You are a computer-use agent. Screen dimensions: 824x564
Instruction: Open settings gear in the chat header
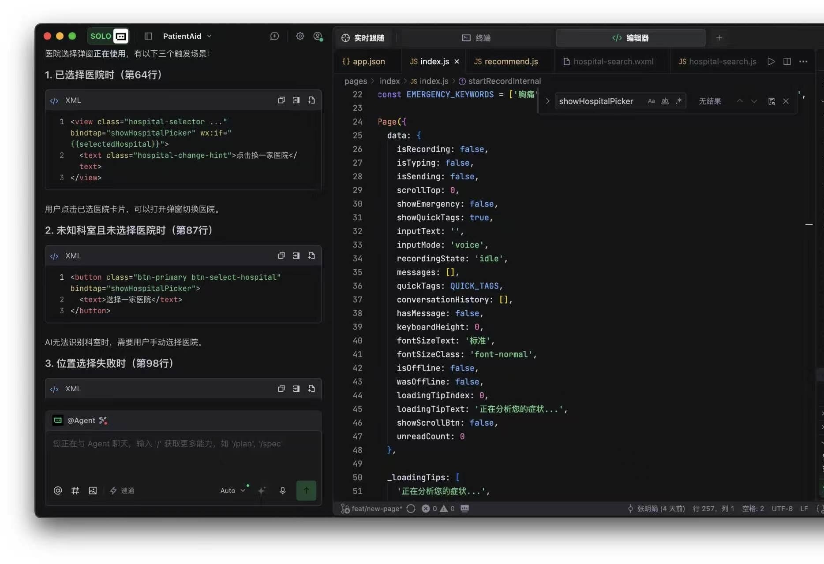click(x=300, y=36)
